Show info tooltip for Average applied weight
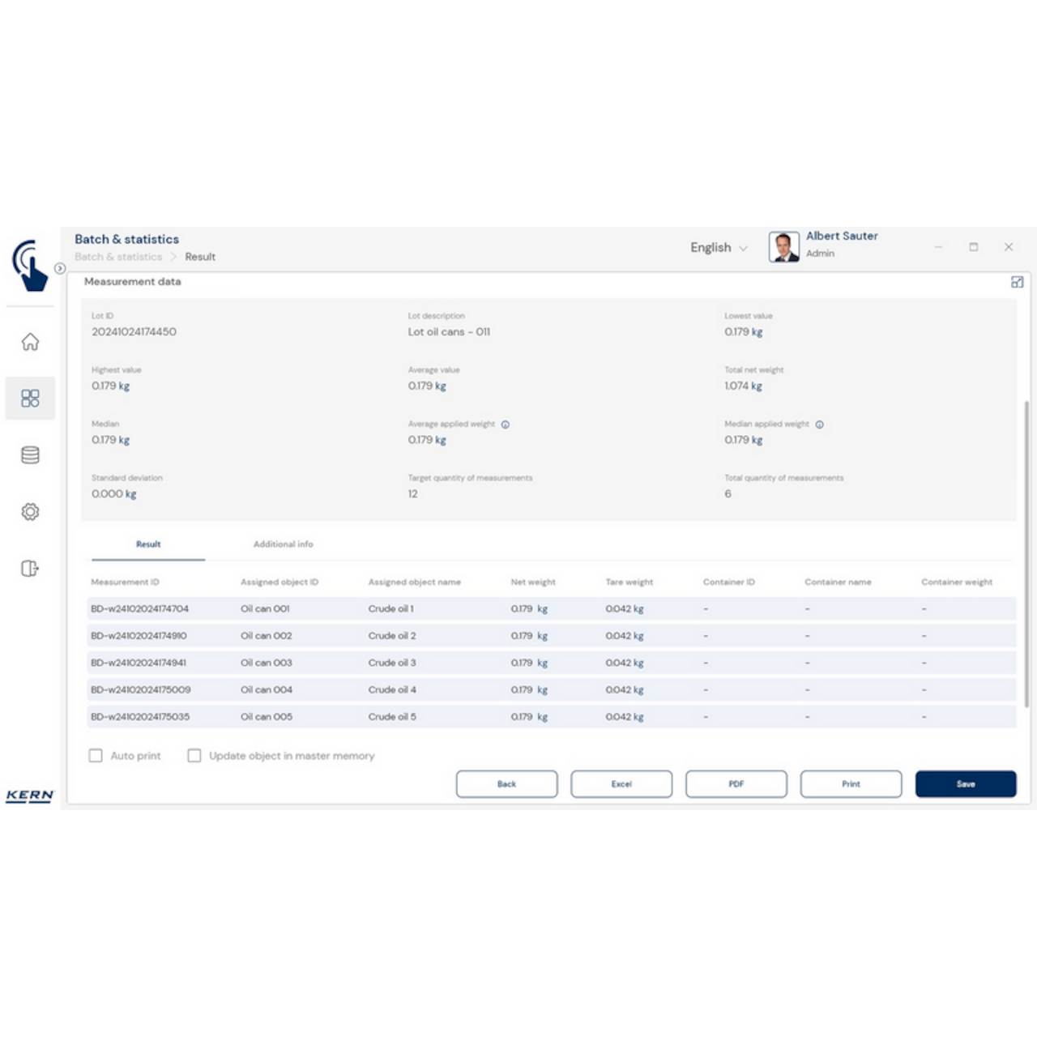Screen dimensions: 1037x1037 (x=506, y=424)
